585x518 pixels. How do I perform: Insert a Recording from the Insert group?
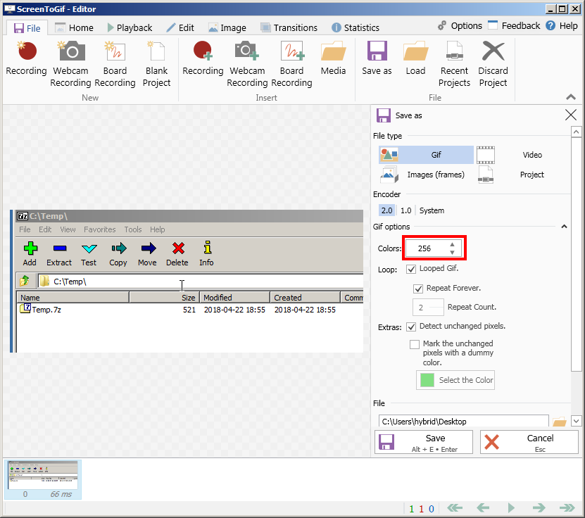(203, 58)
